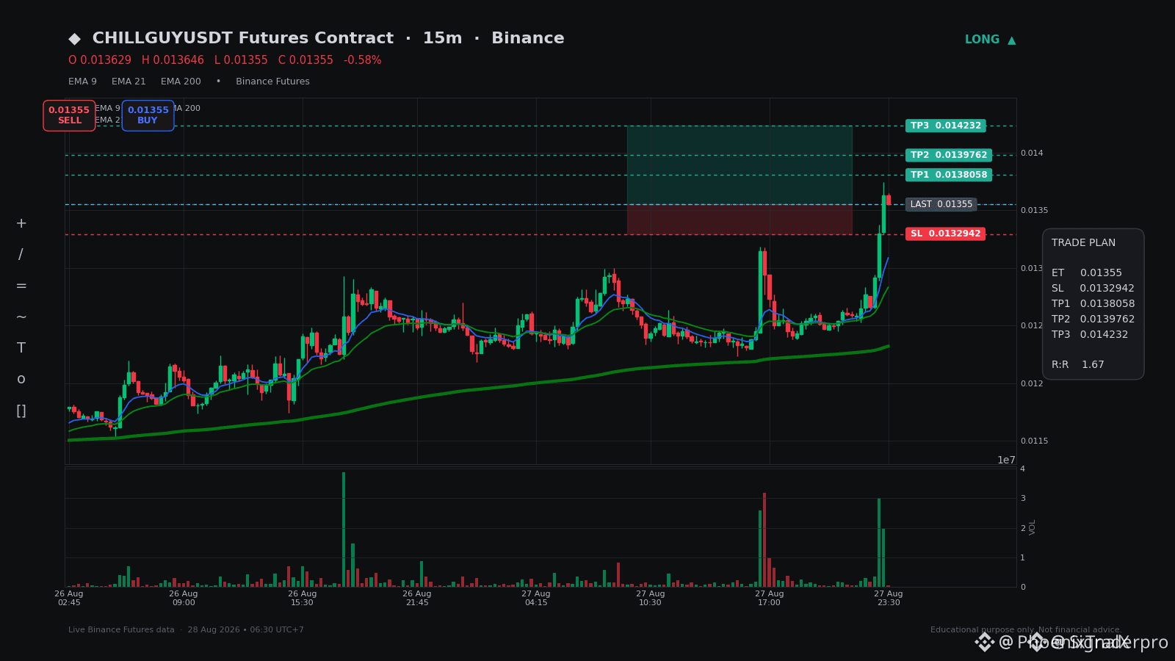Select the tilde wave drawing tool

click(x=21, y=317)
